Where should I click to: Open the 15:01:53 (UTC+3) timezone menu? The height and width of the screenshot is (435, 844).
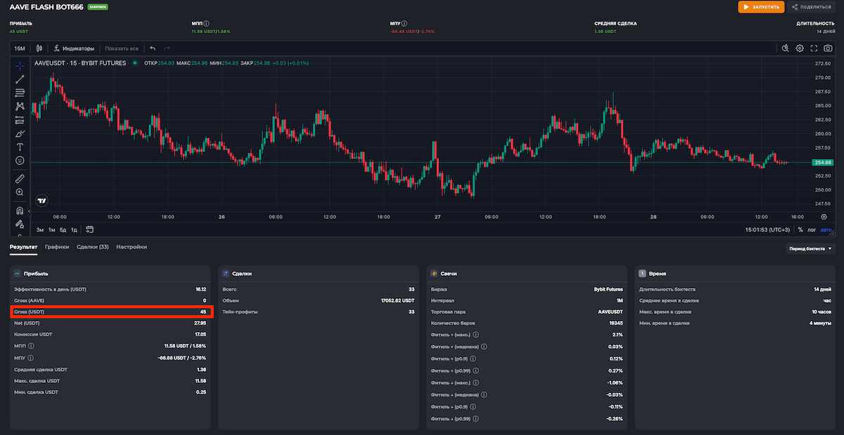(768, 229)
